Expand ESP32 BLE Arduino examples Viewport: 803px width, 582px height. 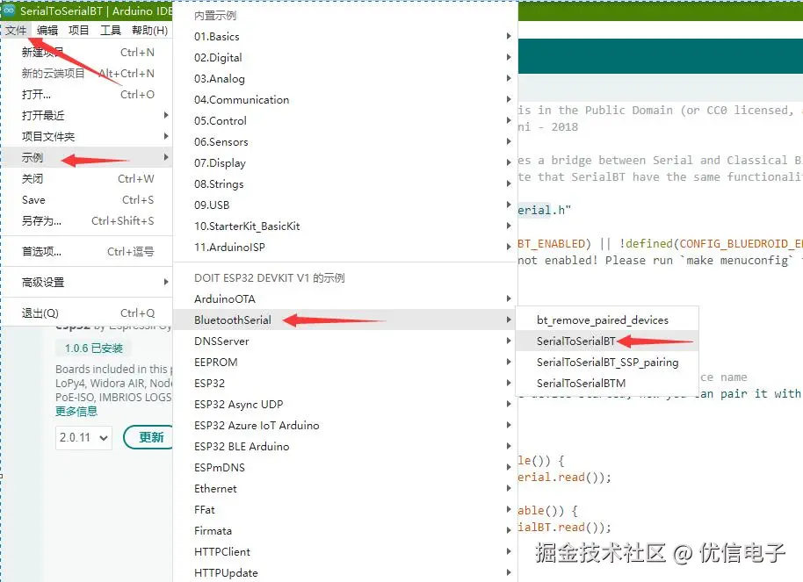pos(345,446)
